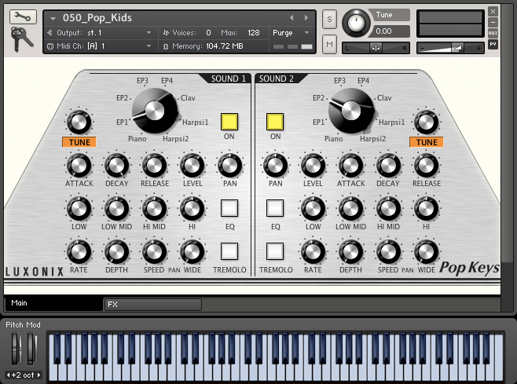Image resolution: width=517 pixels, height=384 pixels.
Task: Click the Memory chip icon
Action: pos(166,46)
